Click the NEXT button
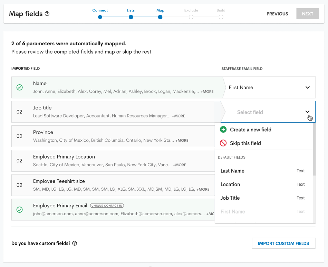328x267 pixels. point(308,13)
